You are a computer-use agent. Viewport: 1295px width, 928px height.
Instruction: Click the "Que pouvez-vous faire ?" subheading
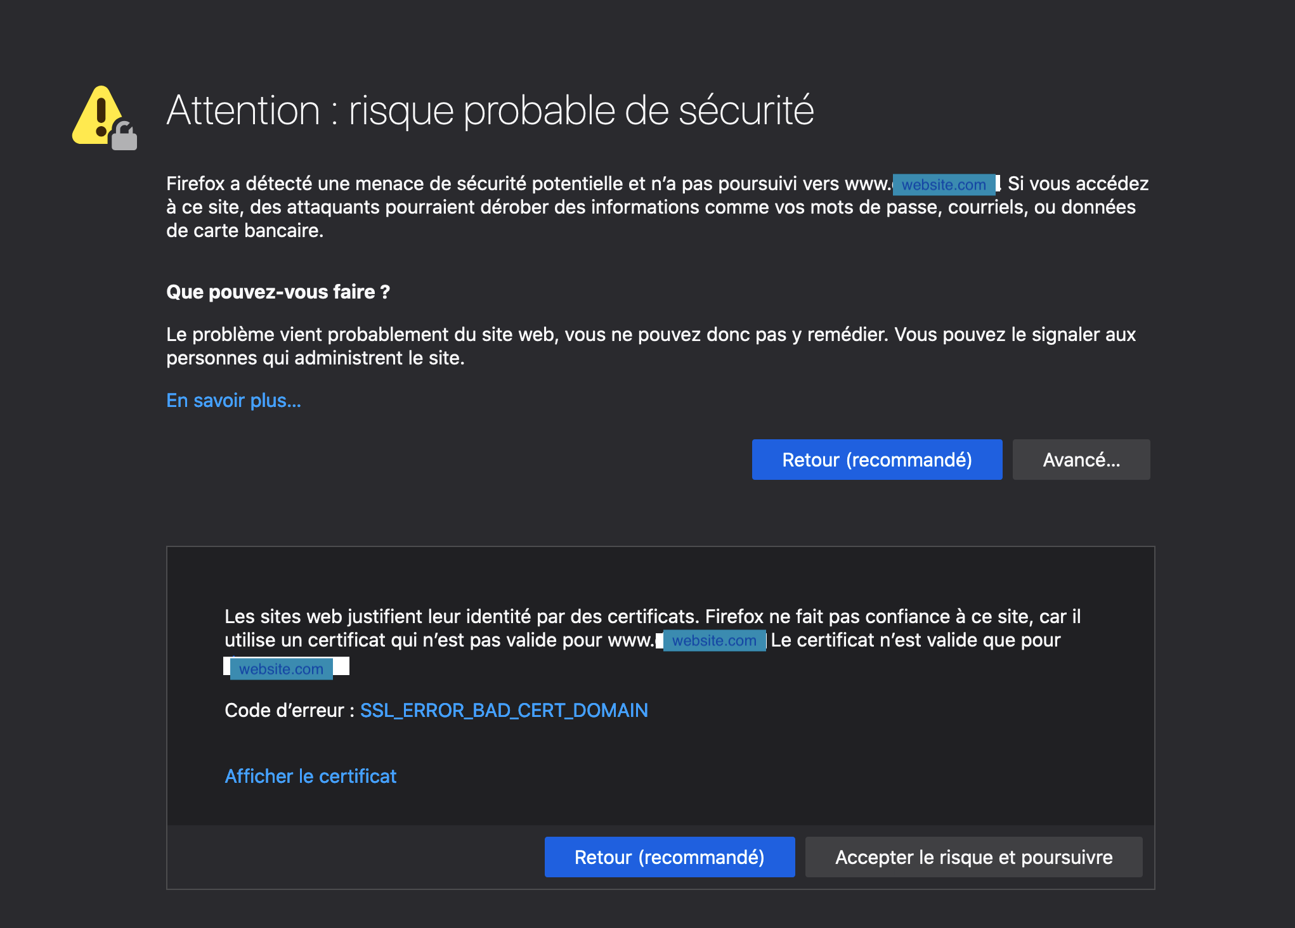tap(278, 292)
